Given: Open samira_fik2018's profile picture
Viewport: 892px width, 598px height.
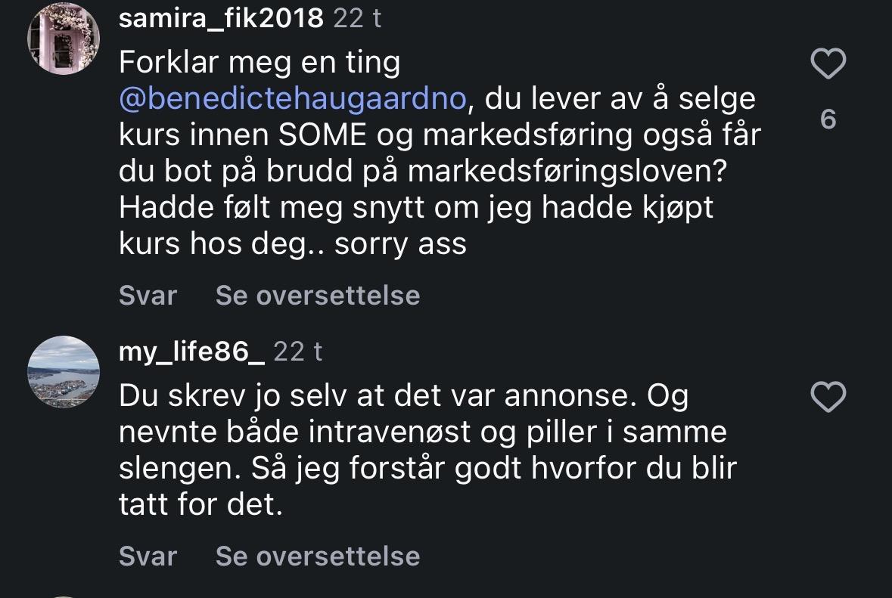Looking at the screenshot, I should tap(64, 38).
